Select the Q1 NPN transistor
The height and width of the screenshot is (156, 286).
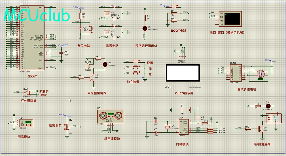pyautogui.click(x=92, y=78)
